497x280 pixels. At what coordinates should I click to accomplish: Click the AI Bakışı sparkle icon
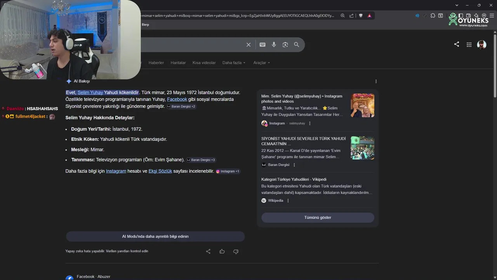tap(69, 81)
